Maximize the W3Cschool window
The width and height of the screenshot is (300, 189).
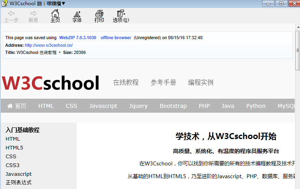(x=281, y=4)
